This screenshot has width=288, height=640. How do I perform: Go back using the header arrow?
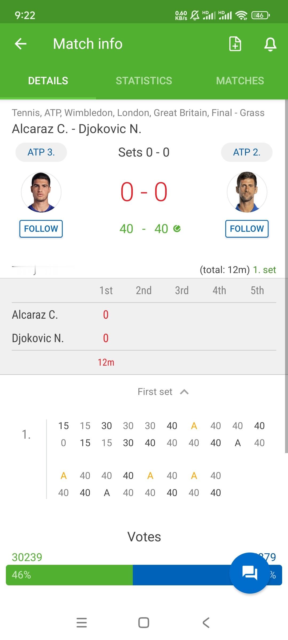tap(21, 44)
